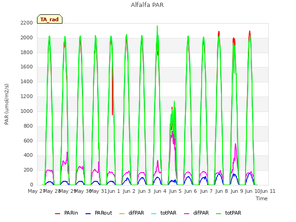Click the TA_rad annotation label

click(x=49, y=19)
